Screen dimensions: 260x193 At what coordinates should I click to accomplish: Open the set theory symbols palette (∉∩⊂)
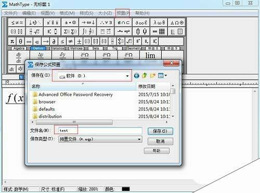point(123,22)
